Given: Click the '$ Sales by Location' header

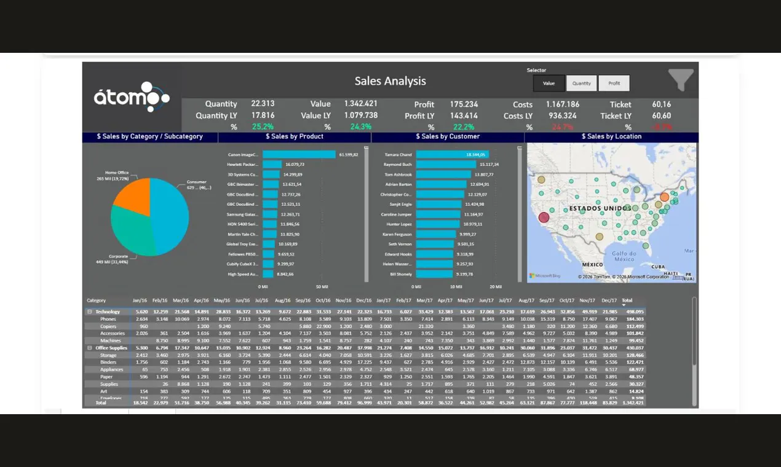Looking at the screenshot, I should click(x=611, y=136).
